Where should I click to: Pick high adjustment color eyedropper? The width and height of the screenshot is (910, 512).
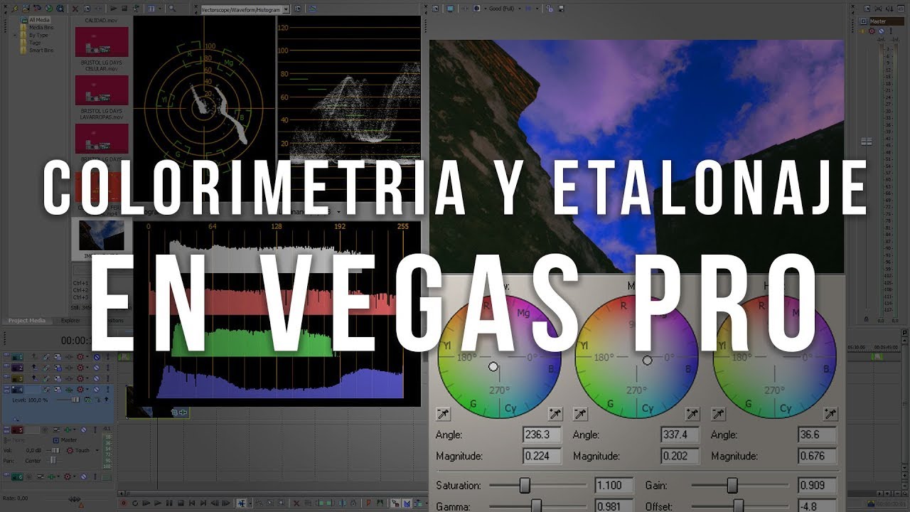[830, 414]
